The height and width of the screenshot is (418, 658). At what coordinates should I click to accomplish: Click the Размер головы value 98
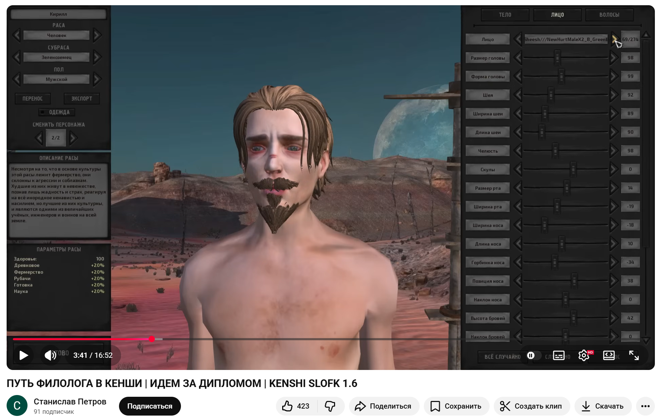tap(631, 58)
